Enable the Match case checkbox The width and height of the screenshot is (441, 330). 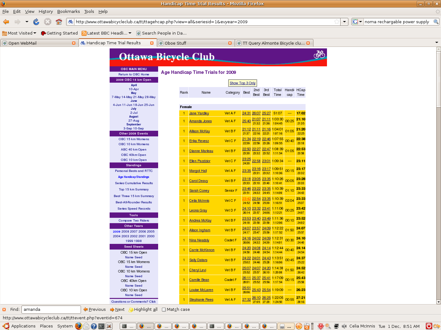click(x=164, y=310)
